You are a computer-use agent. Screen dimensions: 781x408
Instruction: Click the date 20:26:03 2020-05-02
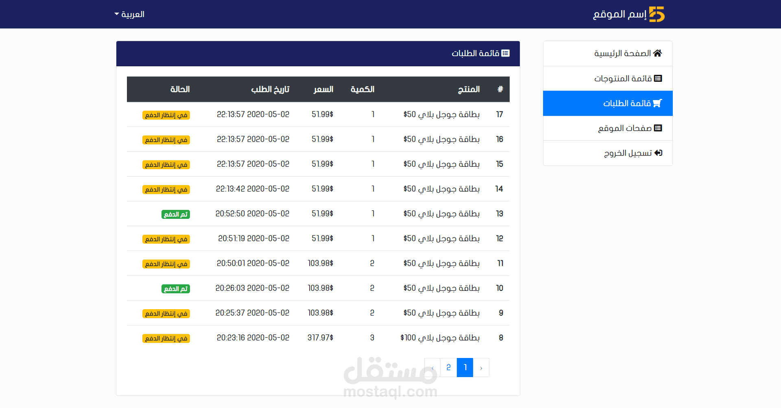253,288
